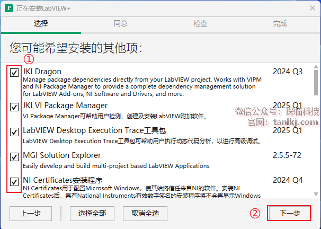Click the 您可能希望安装的其他项 heading
The height and width of the screenshot is (229, 321).
[76, 48]
